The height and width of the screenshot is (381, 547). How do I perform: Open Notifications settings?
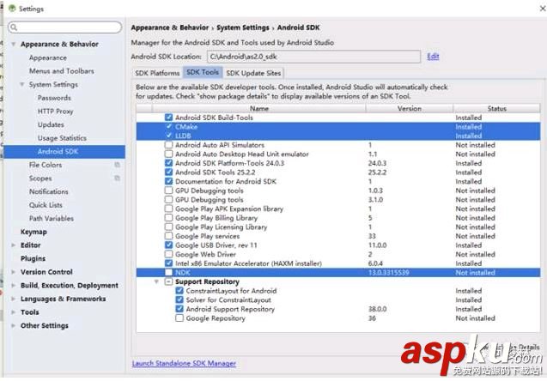point(48,191)
